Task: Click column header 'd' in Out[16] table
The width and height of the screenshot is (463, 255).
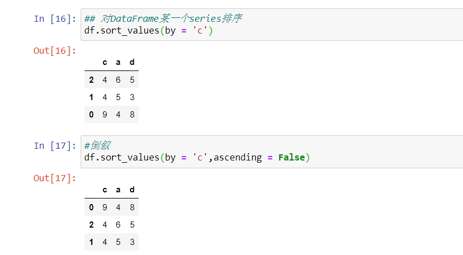Action: point(132,63)
